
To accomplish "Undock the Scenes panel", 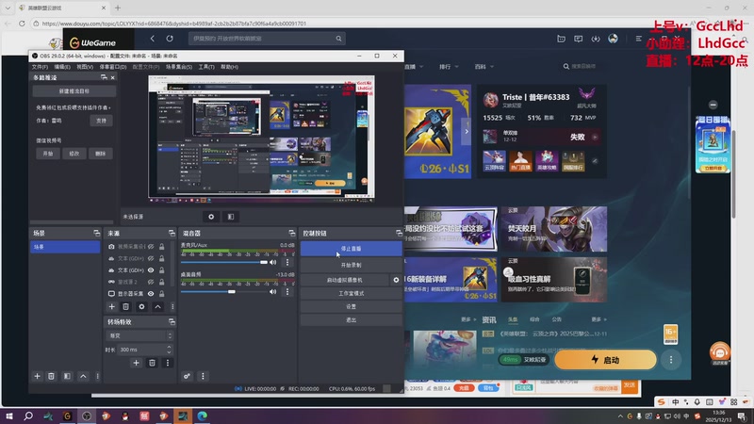I will (x=97, y=233).
